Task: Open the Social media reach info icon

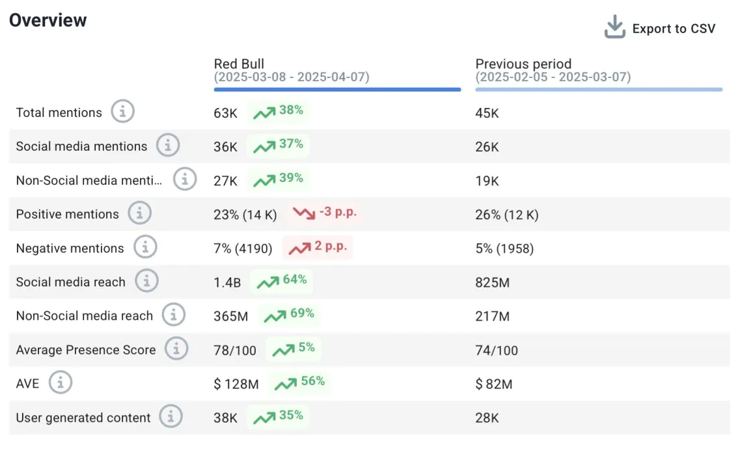Action: (147, 281)
